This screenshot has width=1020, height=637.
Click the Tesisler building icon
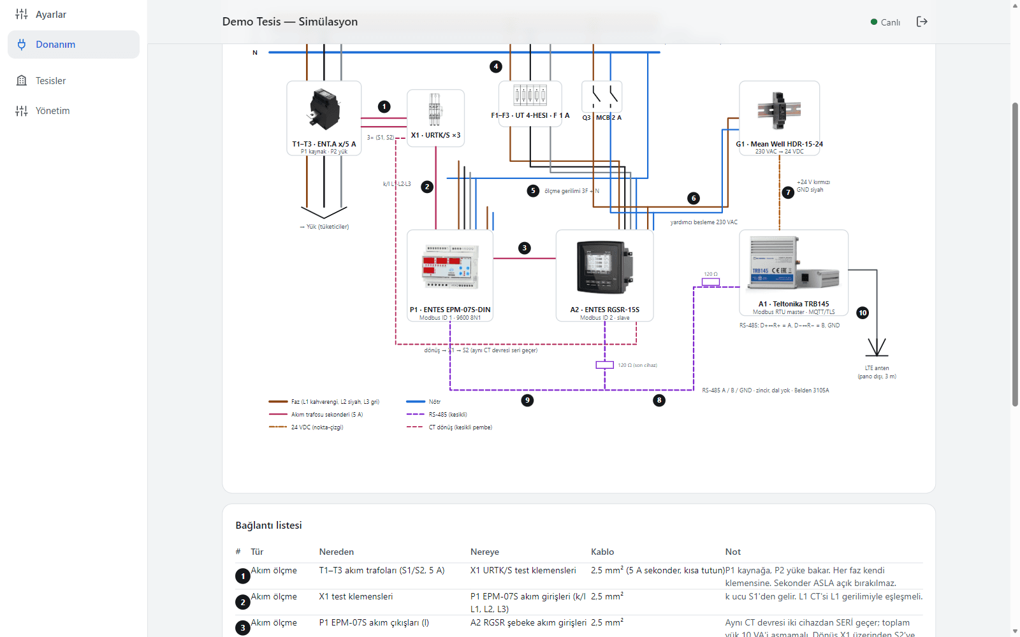pos(22,81)
